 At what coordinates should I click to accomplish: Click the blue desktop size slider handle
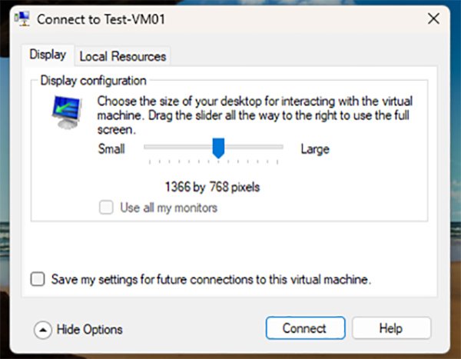[218, 148]
